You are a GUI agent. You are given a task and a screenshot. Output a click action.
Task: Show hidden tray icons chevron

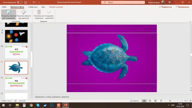pos(169,105)
